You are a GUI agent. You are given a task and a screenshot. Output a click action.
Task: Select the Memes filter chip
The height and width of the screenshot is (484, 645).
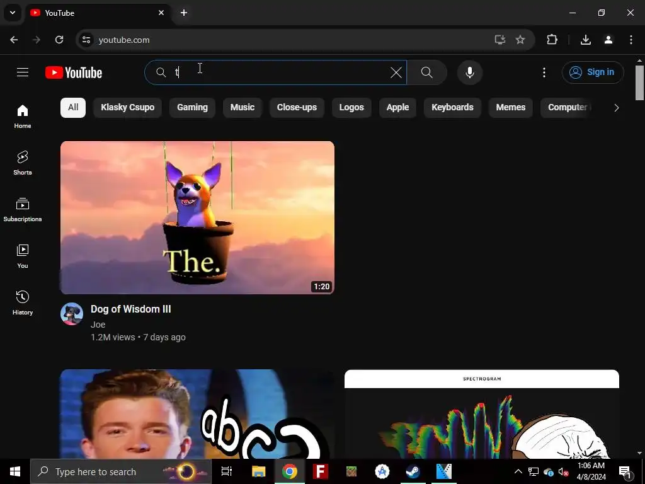pyautogui.click(x=510, y=107)
